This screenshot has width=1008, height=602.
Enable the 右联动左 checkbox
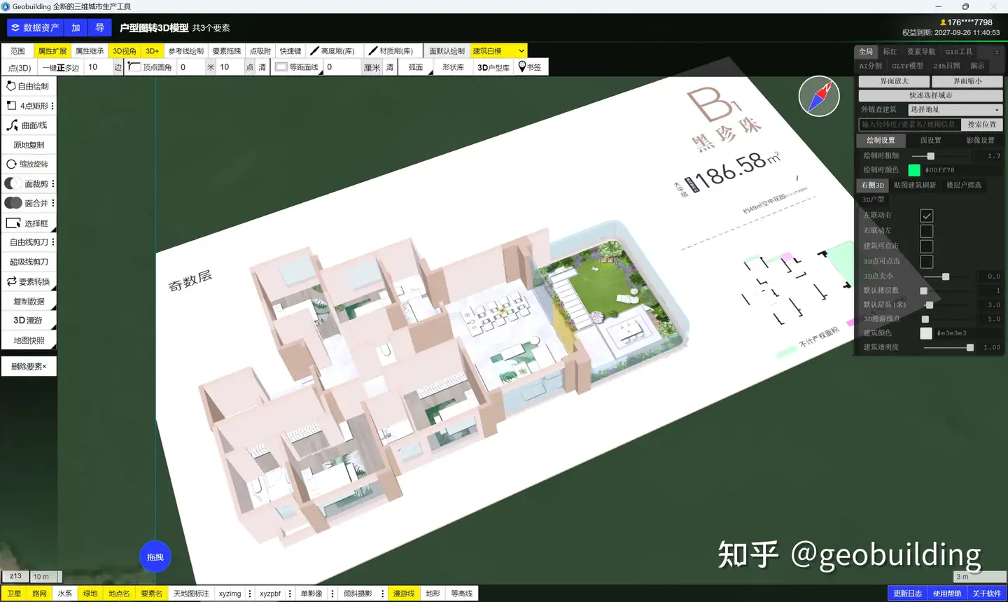pyautogui.click(x=926, y=231)
